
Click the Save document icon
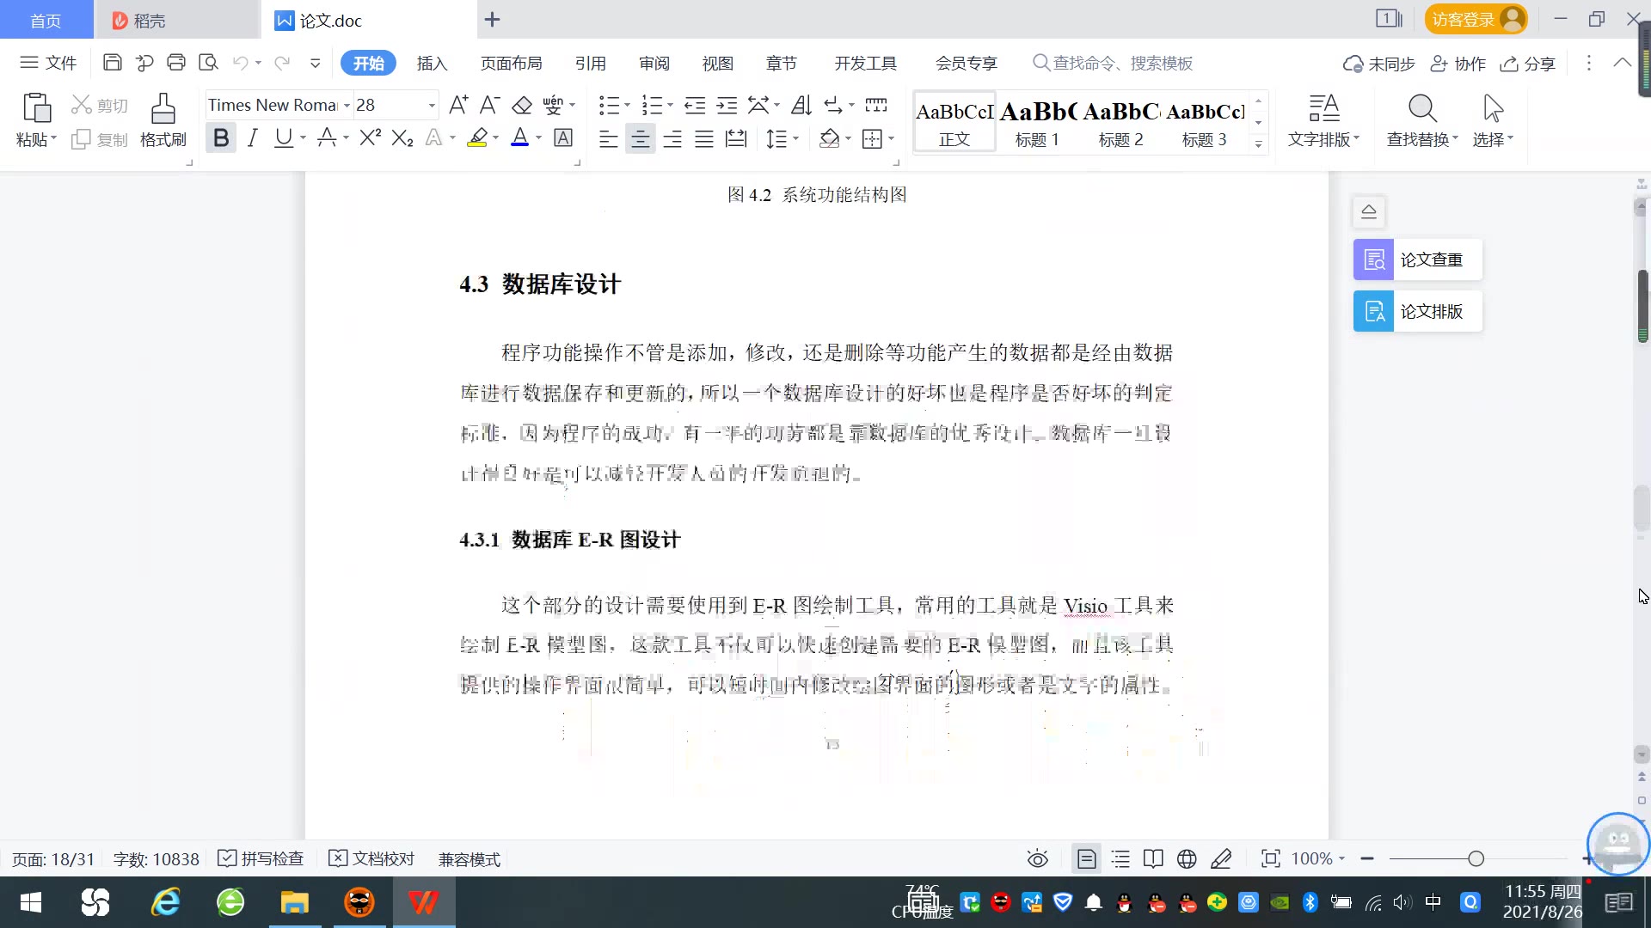[x=112, y=63]
